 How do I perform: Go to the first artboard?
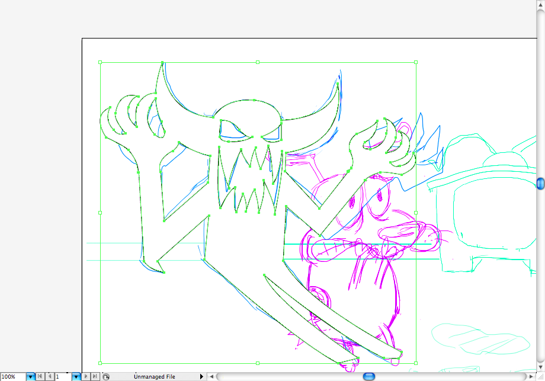40,376
